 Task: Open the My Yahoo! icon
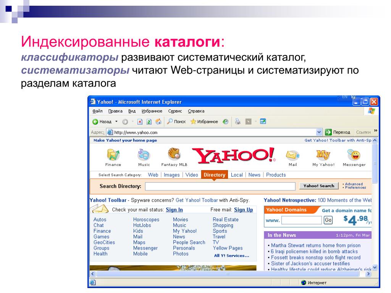[323, 155]
